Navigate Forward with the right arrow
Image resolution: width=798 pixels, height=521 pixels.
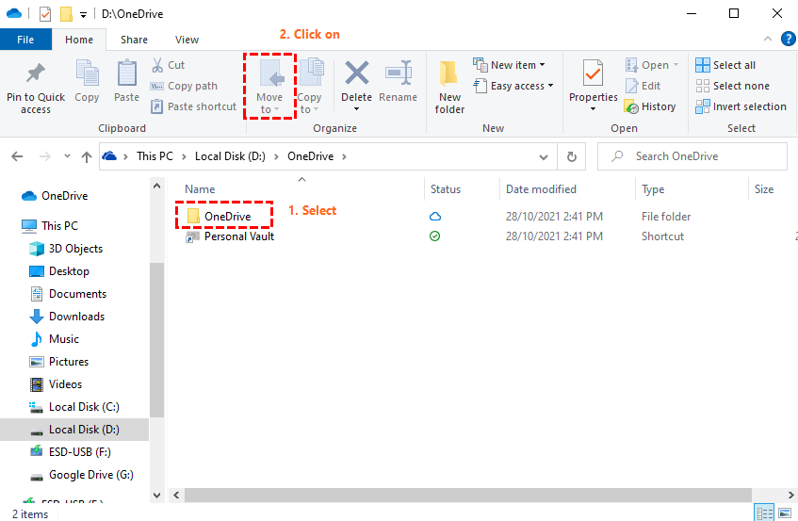tap(45, 156)
